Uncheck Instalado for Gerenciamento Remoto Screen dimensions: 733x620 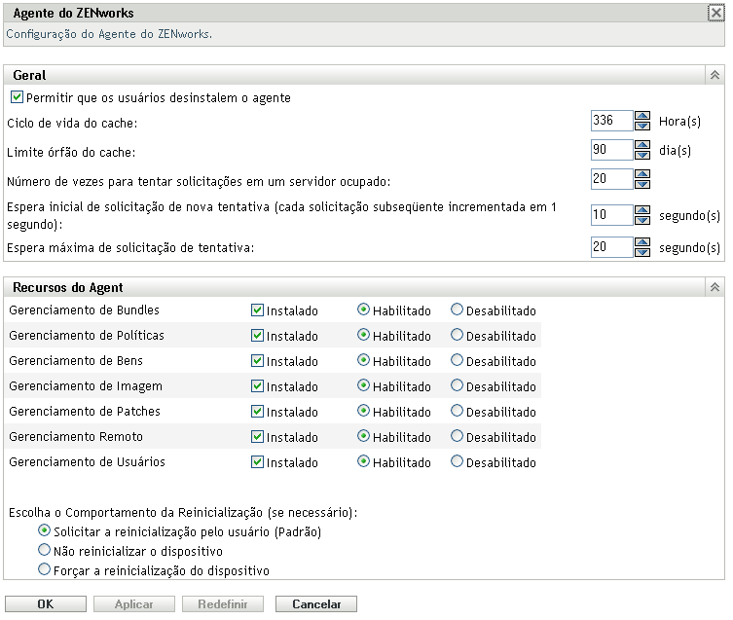(257, 436)
